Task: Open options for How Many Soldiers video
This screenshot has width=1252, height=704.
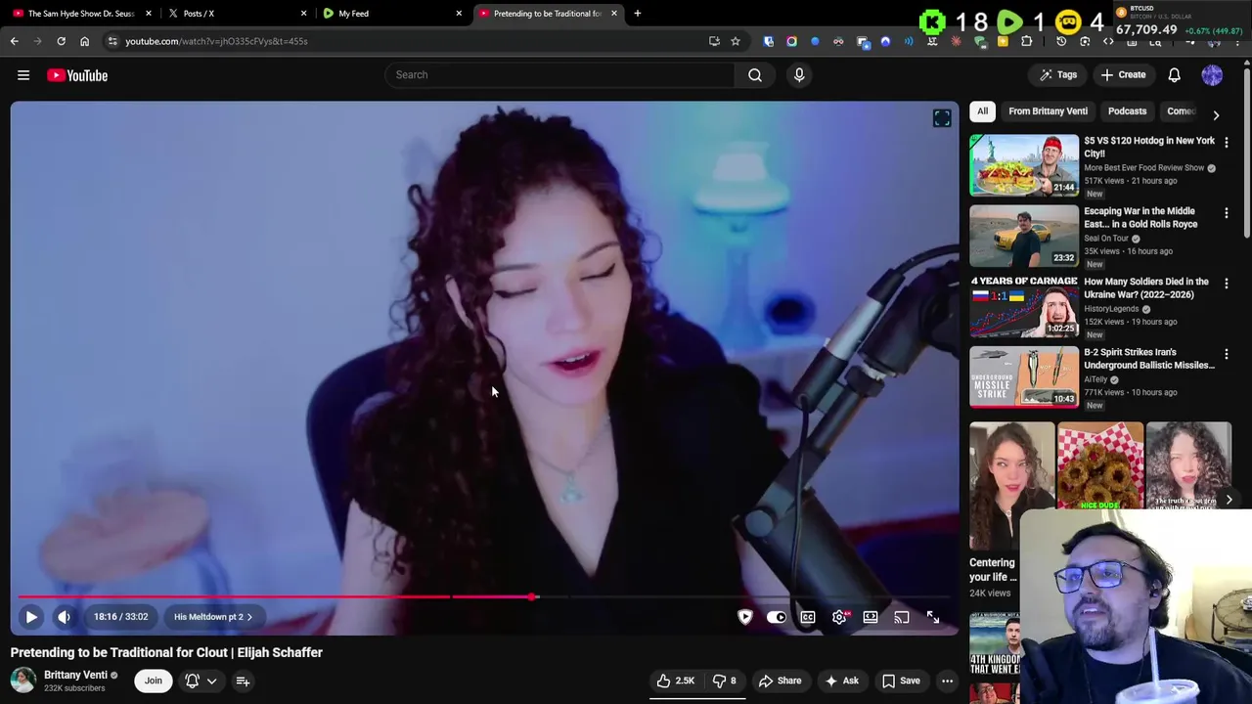Action: coord(1227,284)
